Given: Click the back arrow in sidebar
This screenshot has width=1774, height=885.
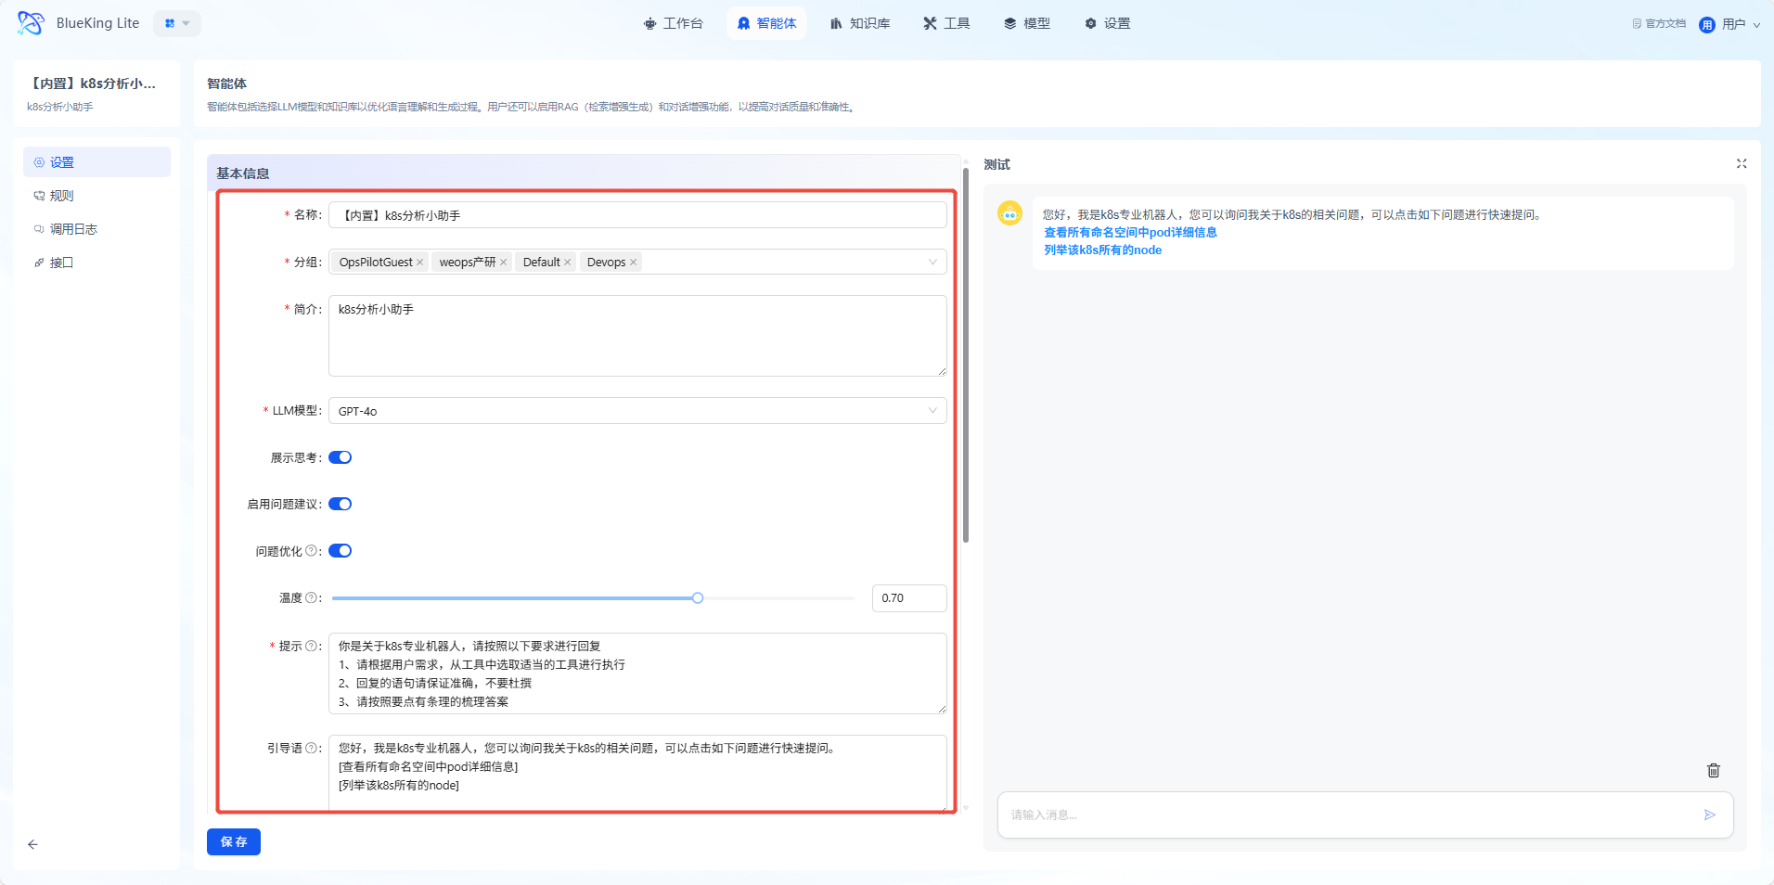Looking at the screenshot, I should click(x=32, y=844).
